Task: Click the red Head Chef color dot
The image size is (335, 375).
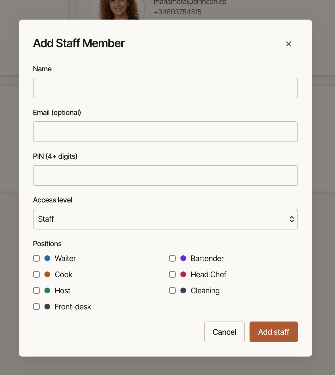Action: click(x=183, y=274)
